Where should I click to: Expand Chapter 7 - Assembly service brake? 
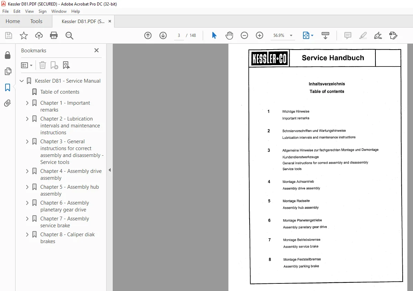(x=27, y=219)
